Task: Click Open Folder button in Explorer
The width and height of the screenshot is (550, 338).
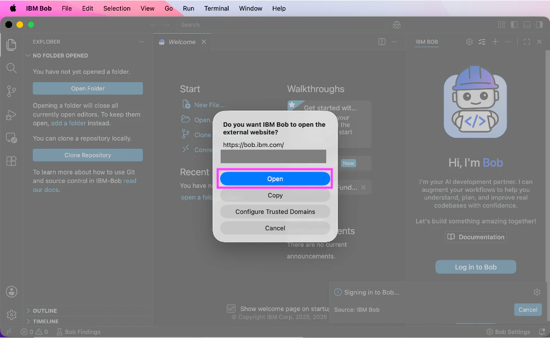Action: point(88,89)
